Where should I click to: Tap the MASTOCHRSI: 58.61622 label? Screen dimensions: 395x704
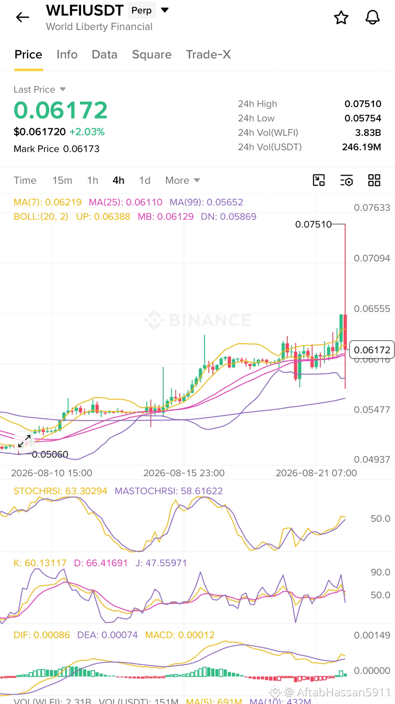click(168, 491)
